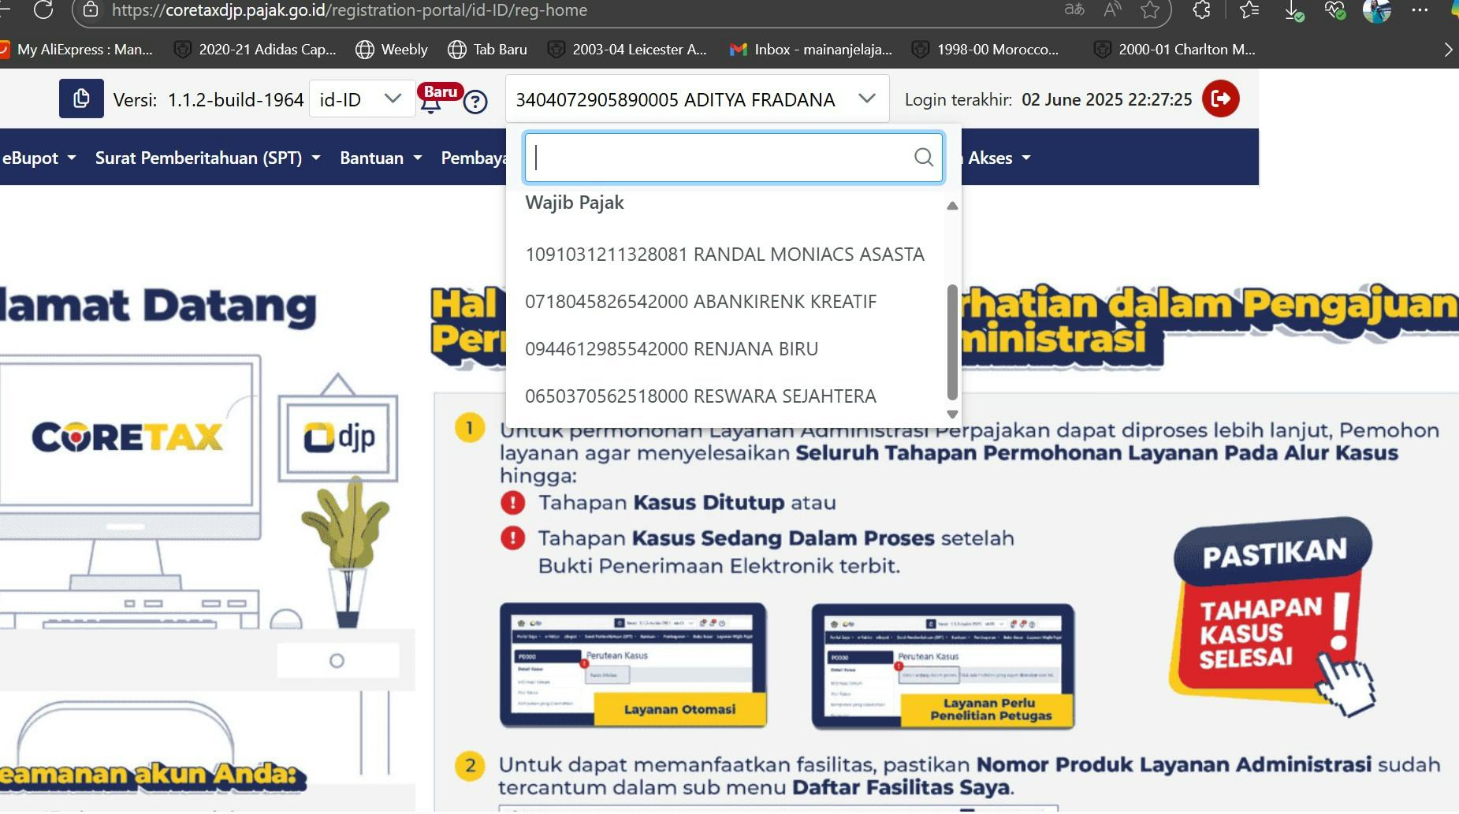Select RANDAL MONIACS ASASTA from the list
Viewport: 1459px width, 814px height.
pos(725,255)
